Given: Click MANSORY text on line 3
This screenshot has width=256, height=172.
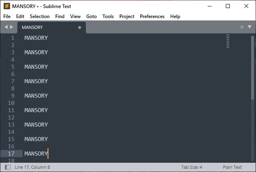Looking at the screenshot, I should click(36, 52).
